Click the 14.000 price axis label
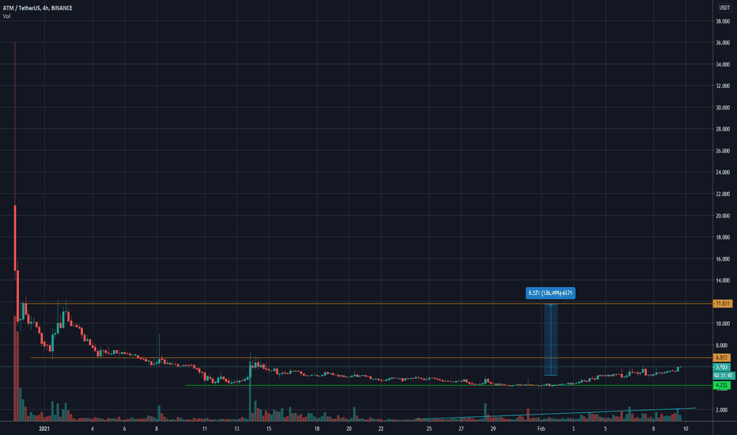The image size is (737, 435). pyautogui.click(x=723, y=281)
